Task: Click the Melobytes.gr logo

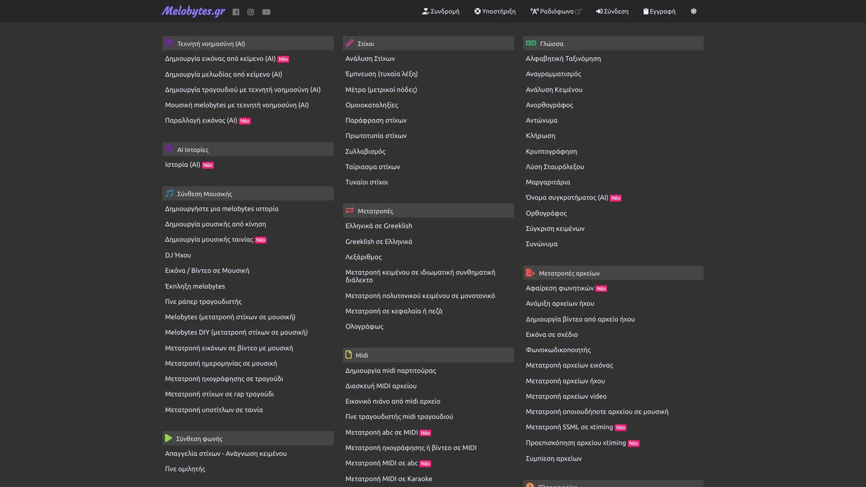Action: [193, 11]
